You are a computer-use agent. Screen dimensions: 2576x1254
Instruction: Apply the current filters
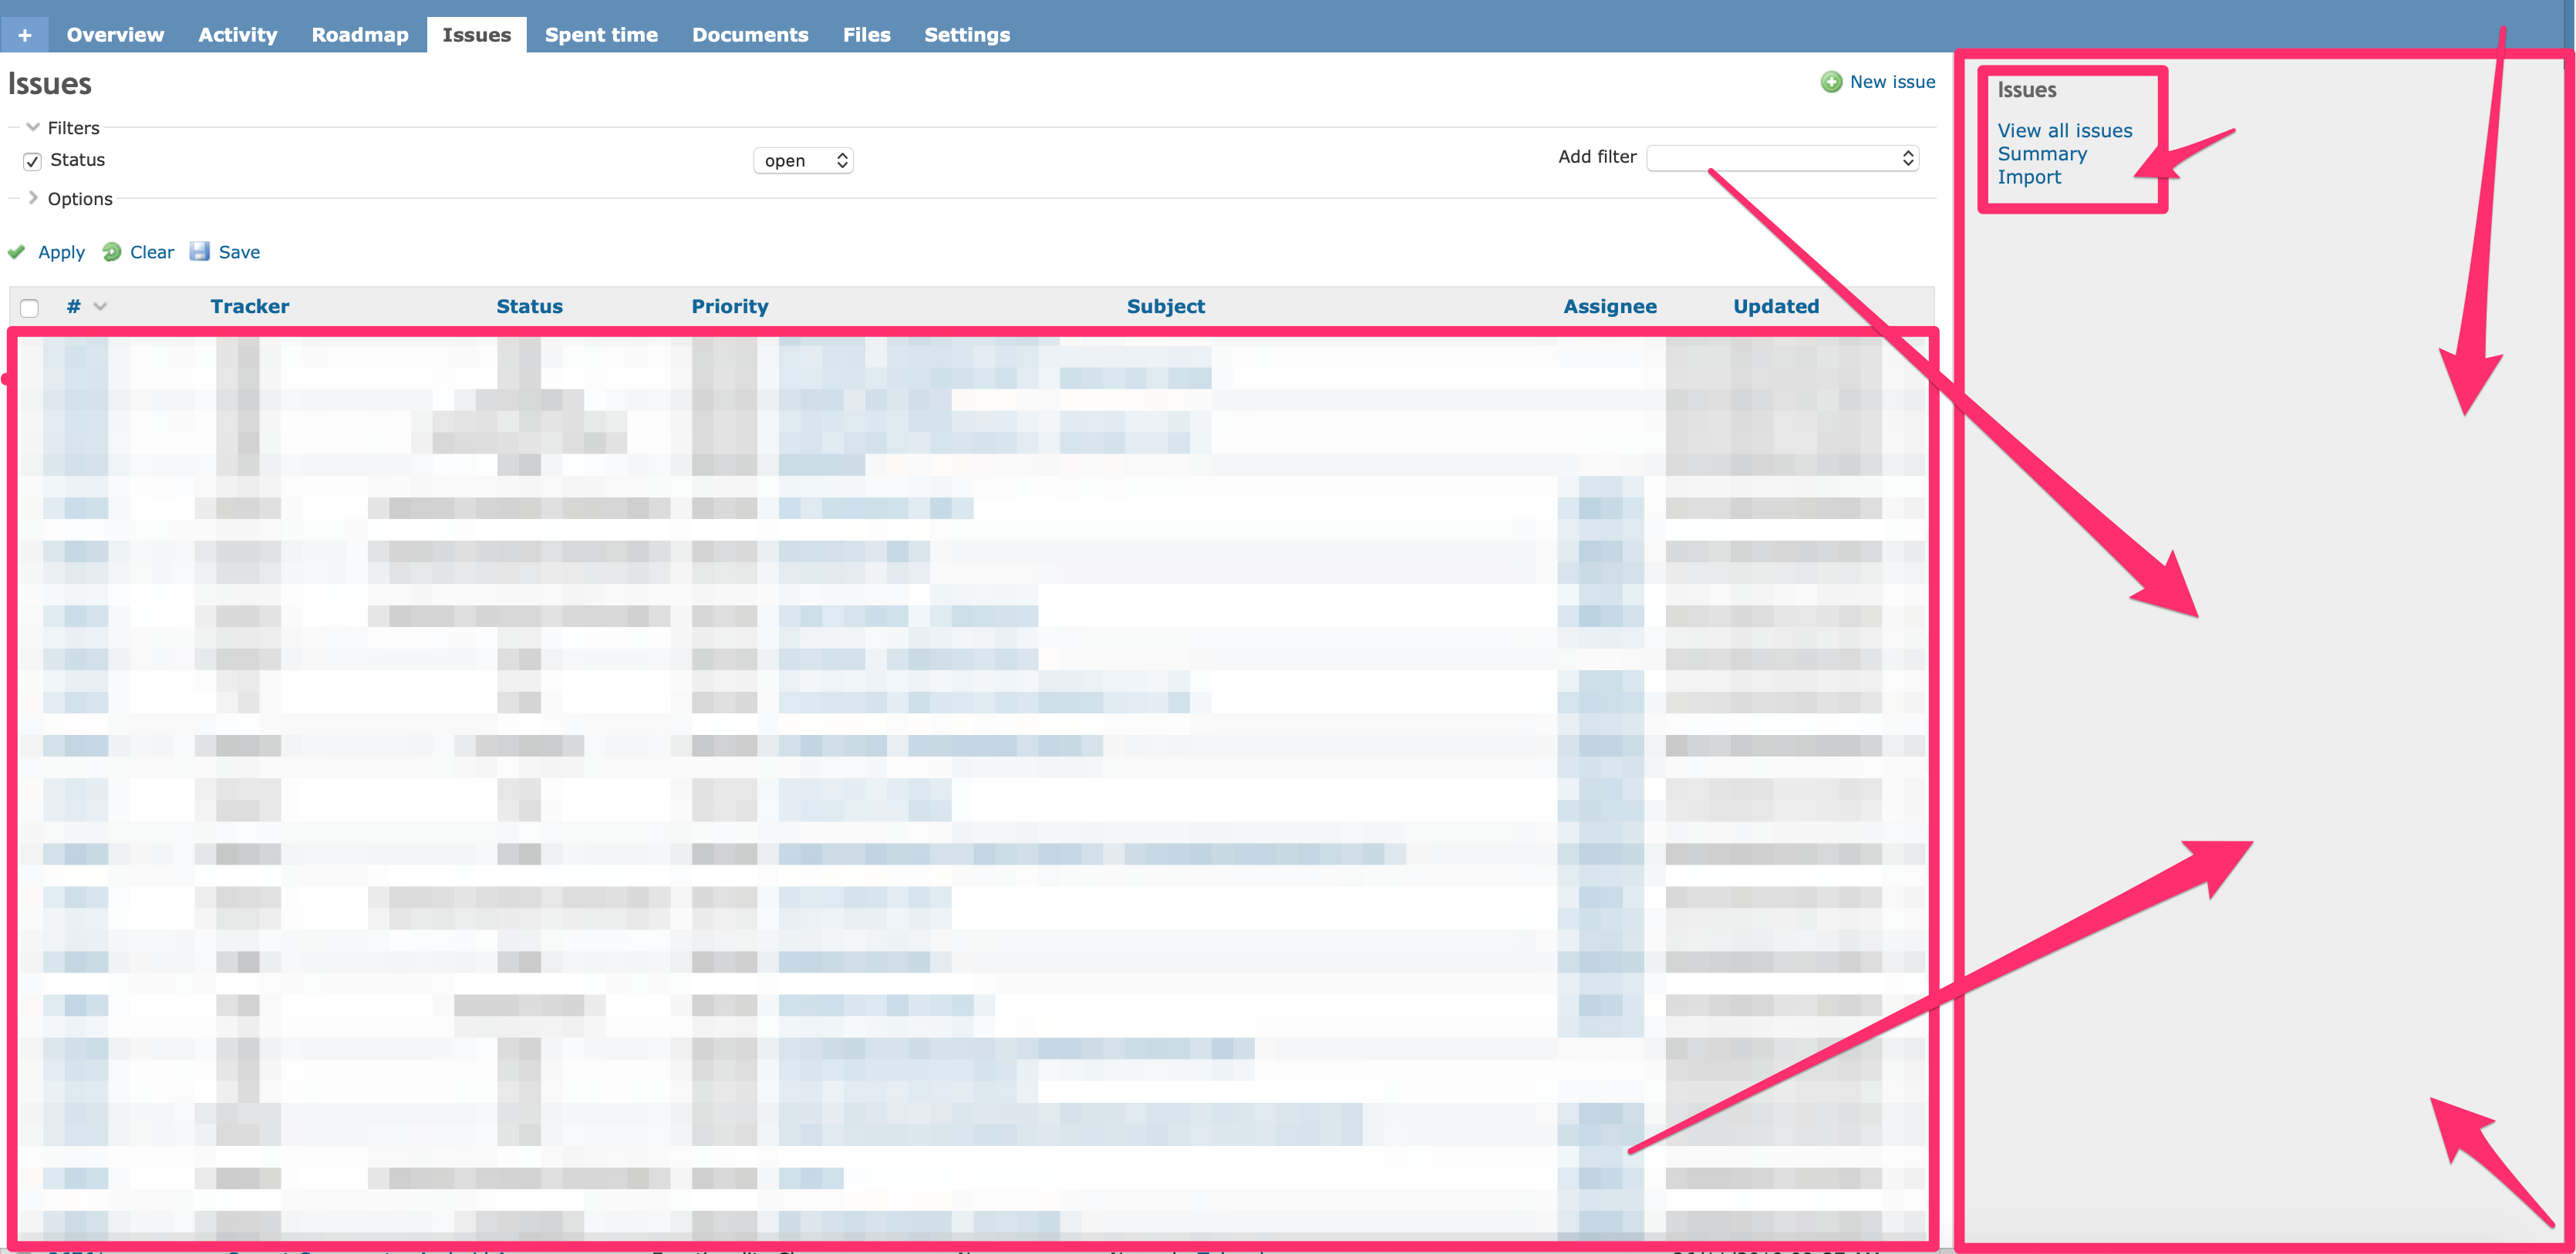tap(61, 252)
